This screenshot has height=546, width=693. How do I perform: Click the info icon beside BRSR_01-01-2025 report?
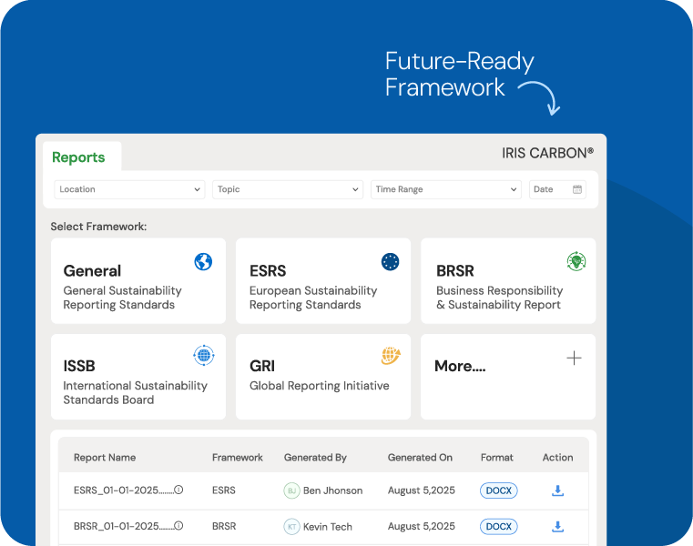click(x=178, y=526)
